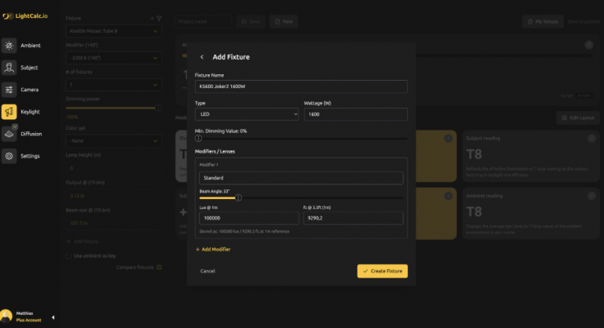
Task: Open the Diffusion icon in sidebar
Action: pyautogui.click(x=9, y=134)
